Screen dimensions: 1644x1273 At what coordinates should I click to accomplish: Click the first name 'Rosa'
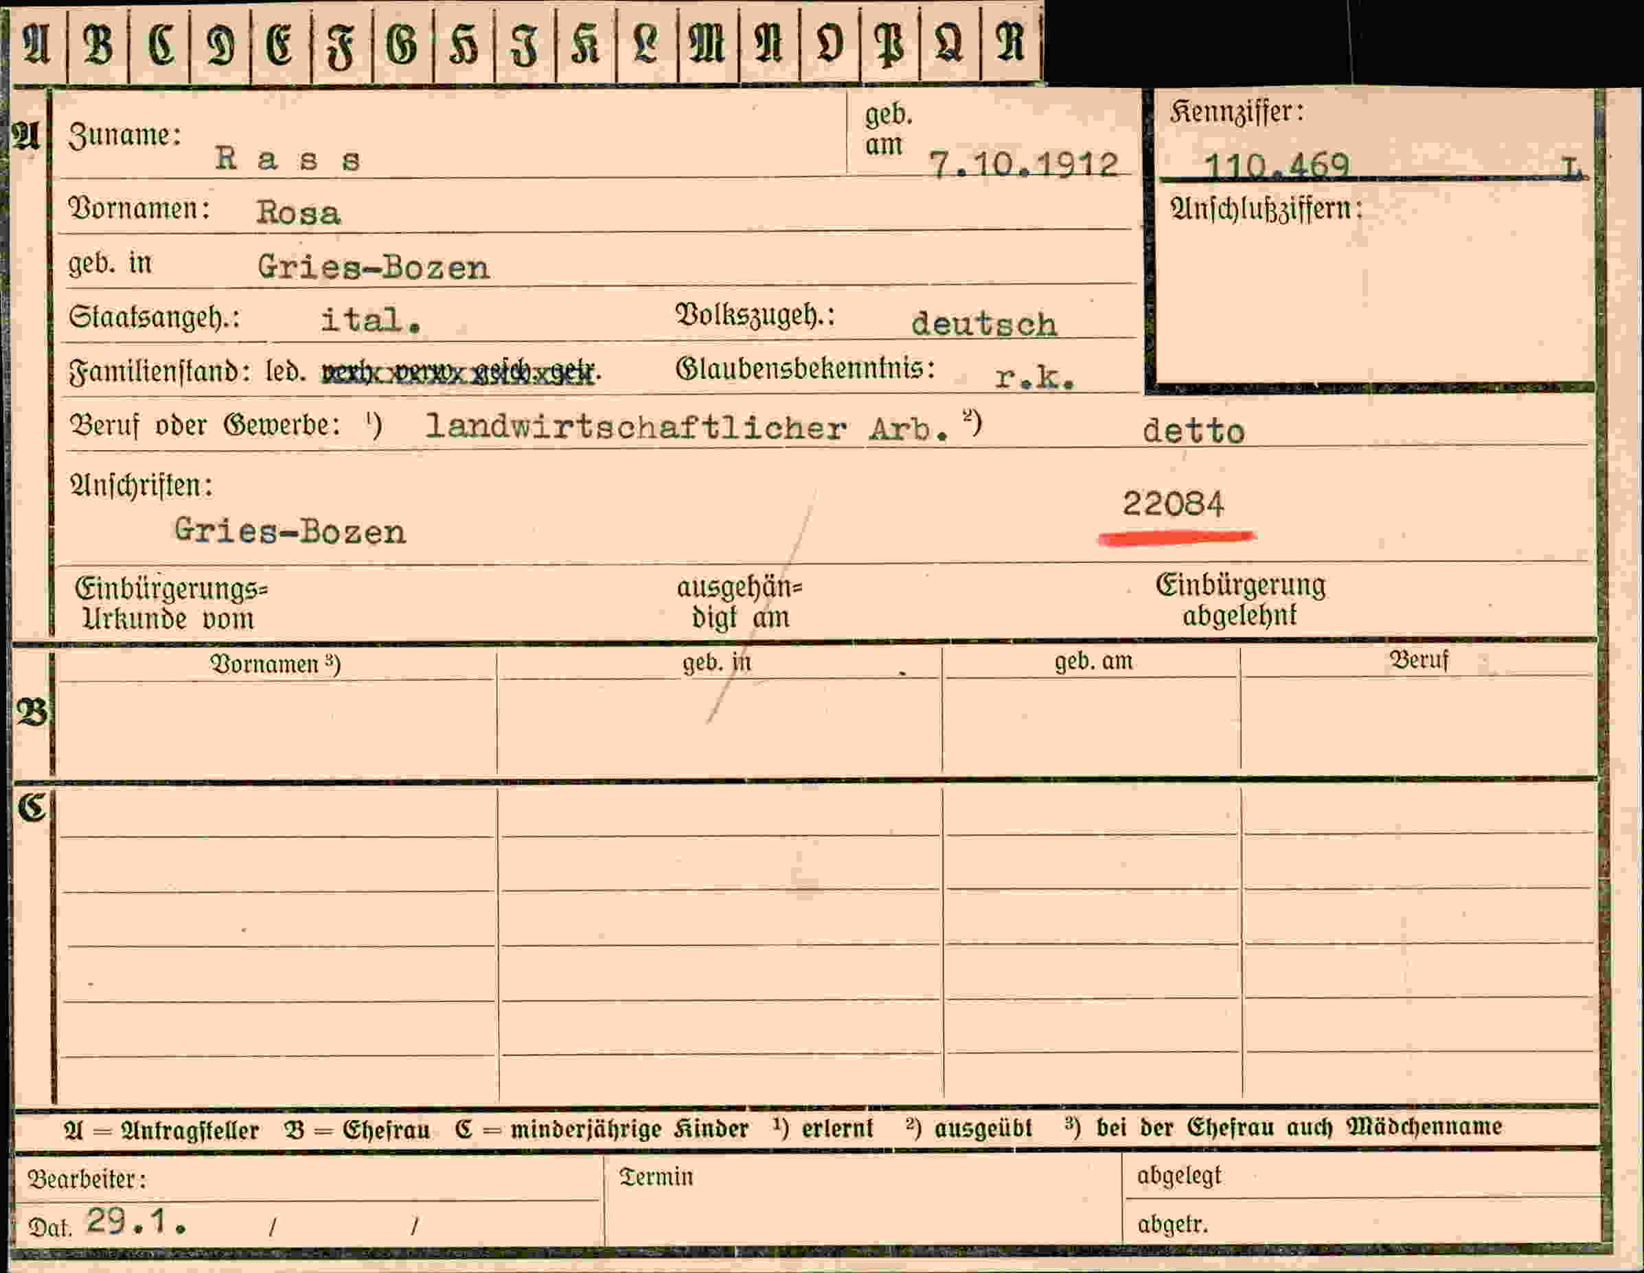coord(299,213)
